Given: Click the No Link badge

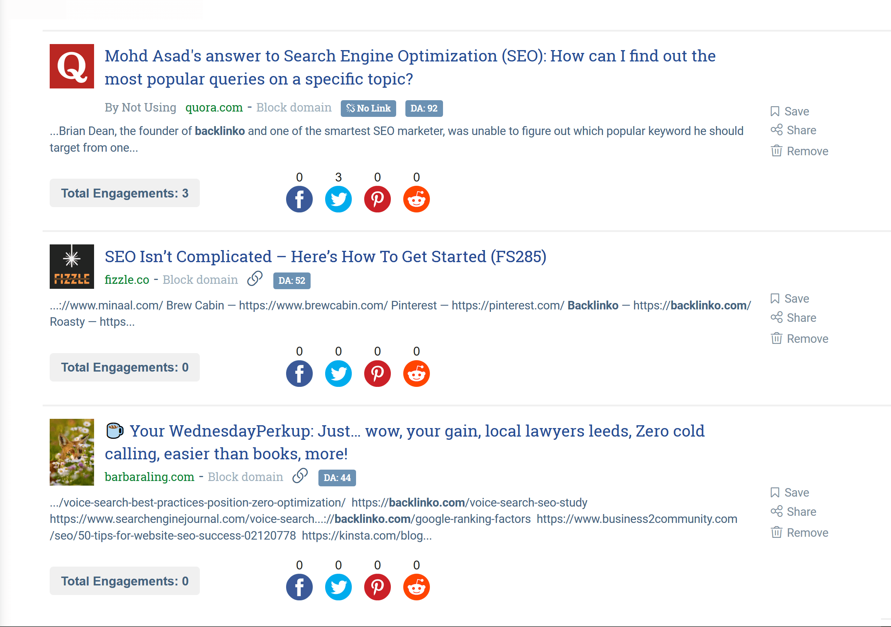Looking at the screenshot, I should [x=368, y=108].
